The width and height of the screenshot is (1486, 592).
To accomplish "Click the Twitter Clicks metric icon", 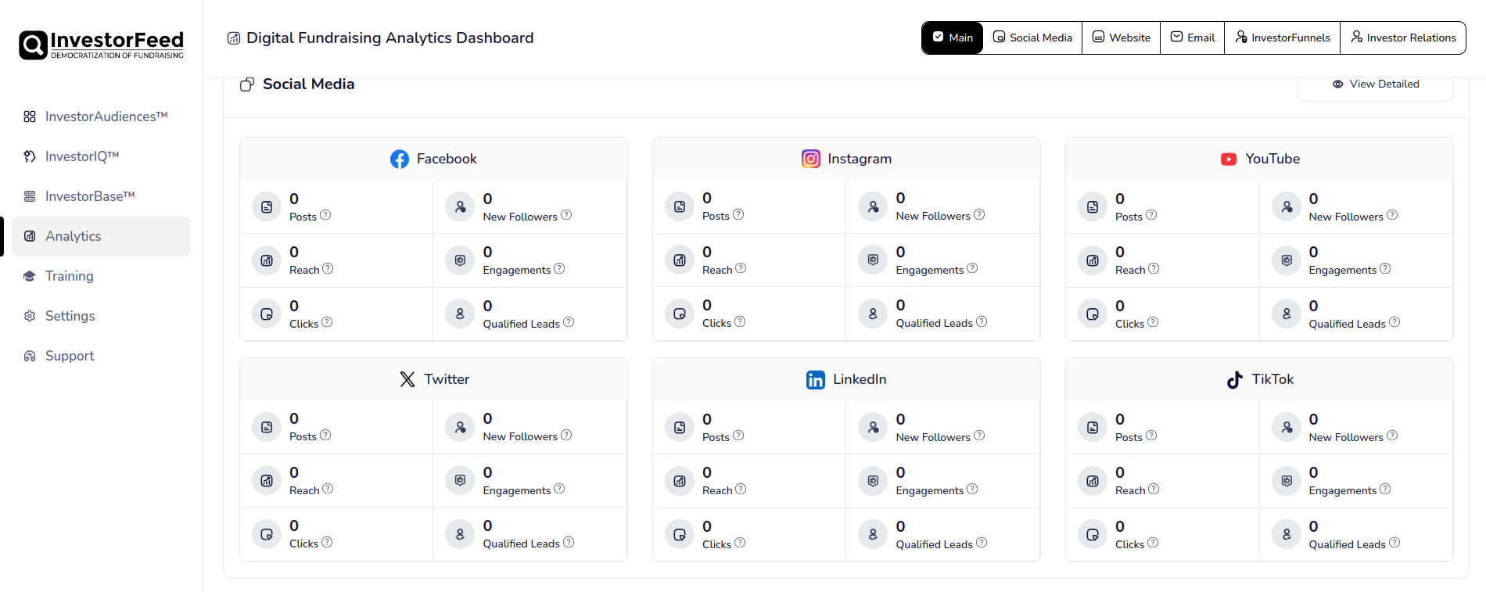I will point(267,535).
